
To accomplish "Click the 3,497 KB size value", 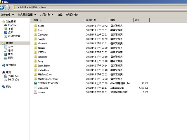I will click(x=143, y=88).
